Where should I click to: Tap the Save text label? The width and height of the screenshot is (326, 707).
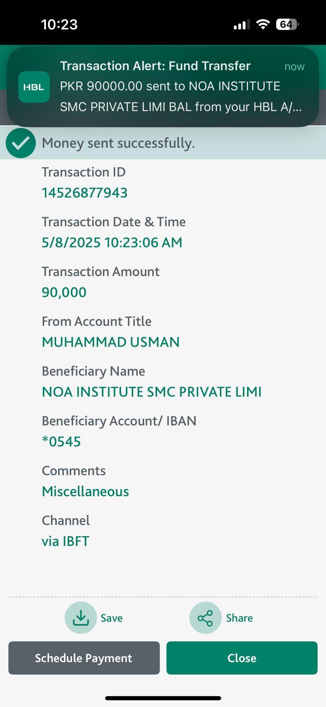(x=111, y=618)
